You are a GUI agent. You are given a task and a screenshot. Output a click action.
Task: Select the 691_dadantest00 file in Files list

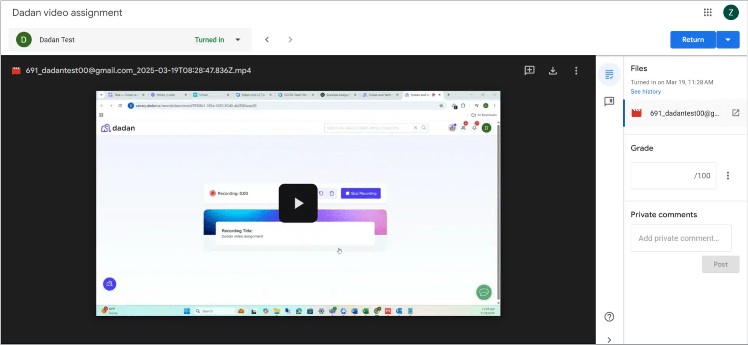[x=684, y=113]
